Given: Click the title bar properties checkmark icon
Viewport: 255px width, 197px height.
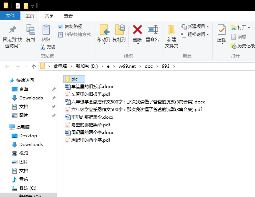Looking at the screenshot, I should 18,6.
